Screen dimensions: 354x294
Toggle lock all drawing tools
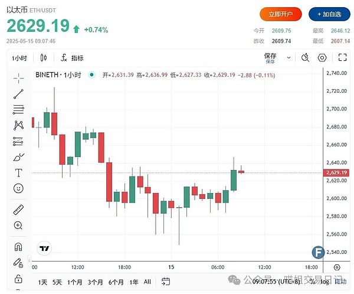pyautogui.click(x=18, y=279)
